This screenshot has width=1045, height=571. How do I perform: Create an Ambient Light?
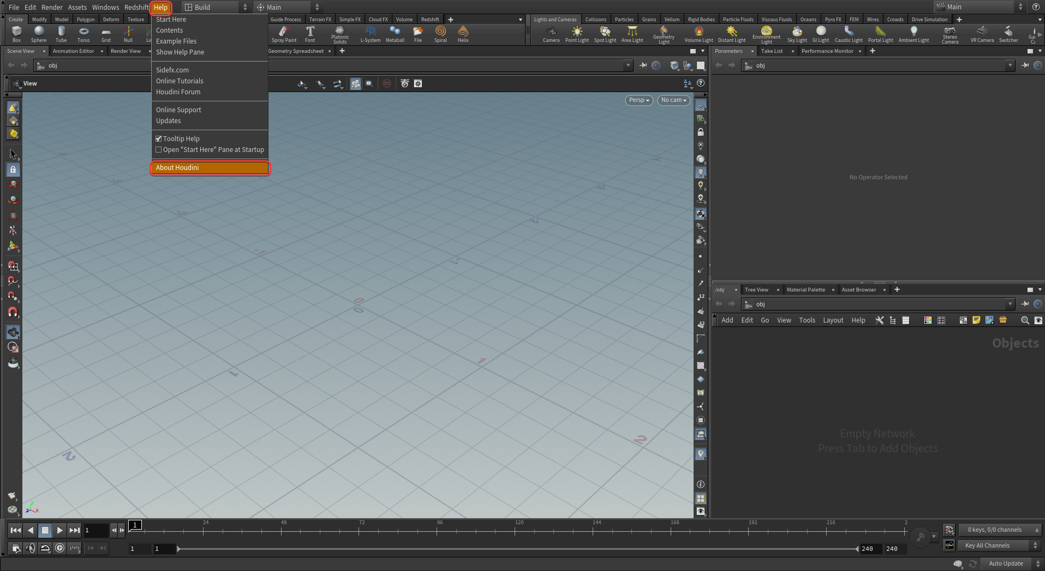(913, 34)
